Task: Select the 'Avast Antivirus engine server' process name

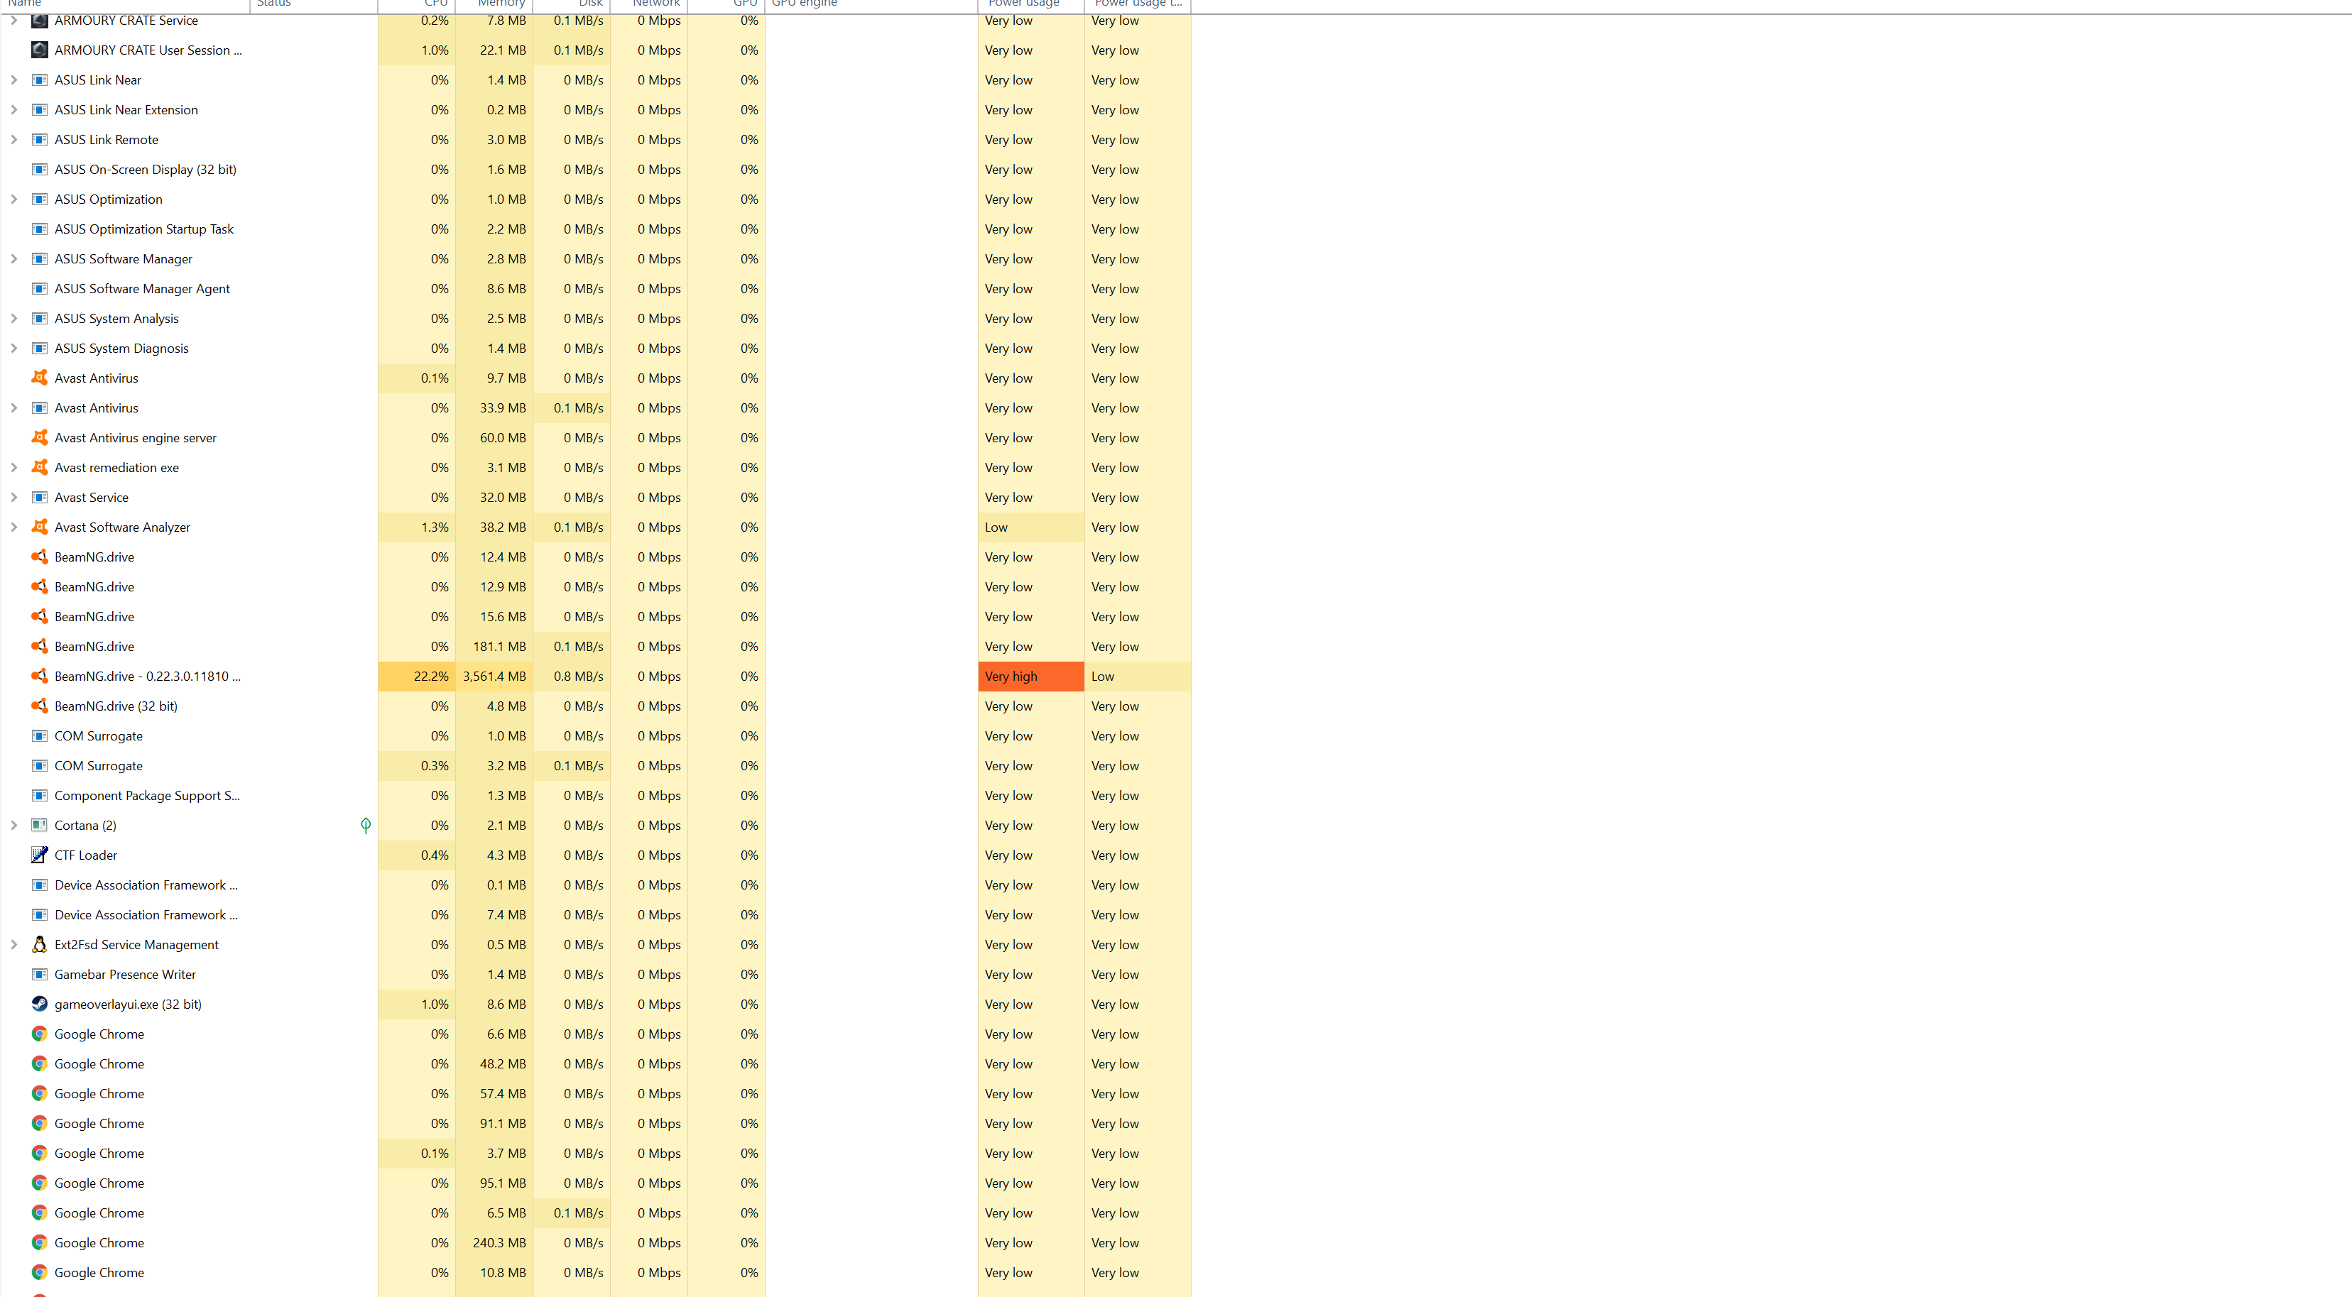Action: click(x=135, y=438)
